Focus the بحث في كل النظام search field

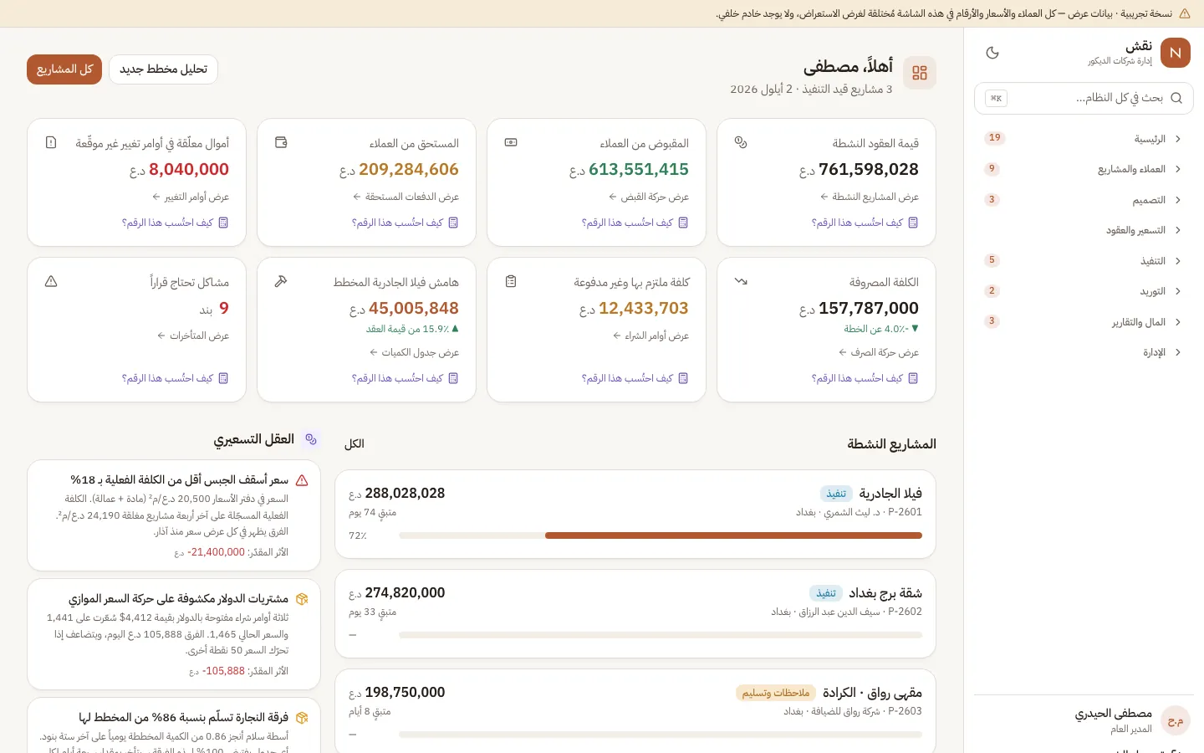tap(1084, 98)
